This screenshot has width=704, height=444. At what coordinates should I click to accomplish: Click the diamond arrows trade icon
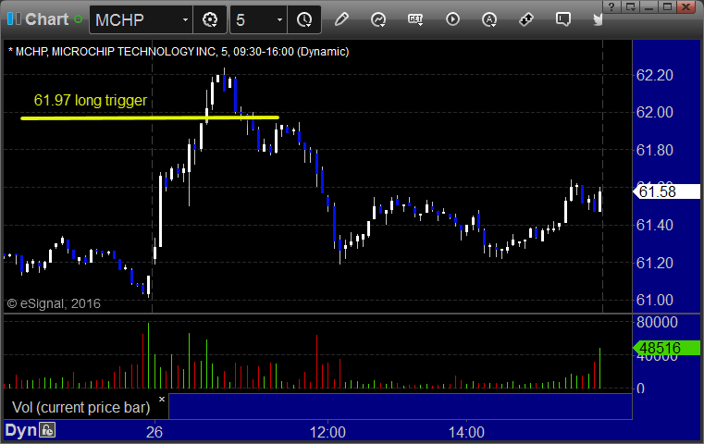525,19
